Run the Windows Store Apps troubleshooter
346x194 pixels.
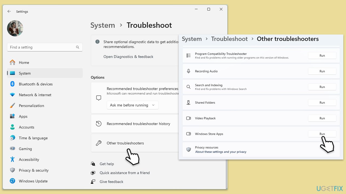coord(322,134)
